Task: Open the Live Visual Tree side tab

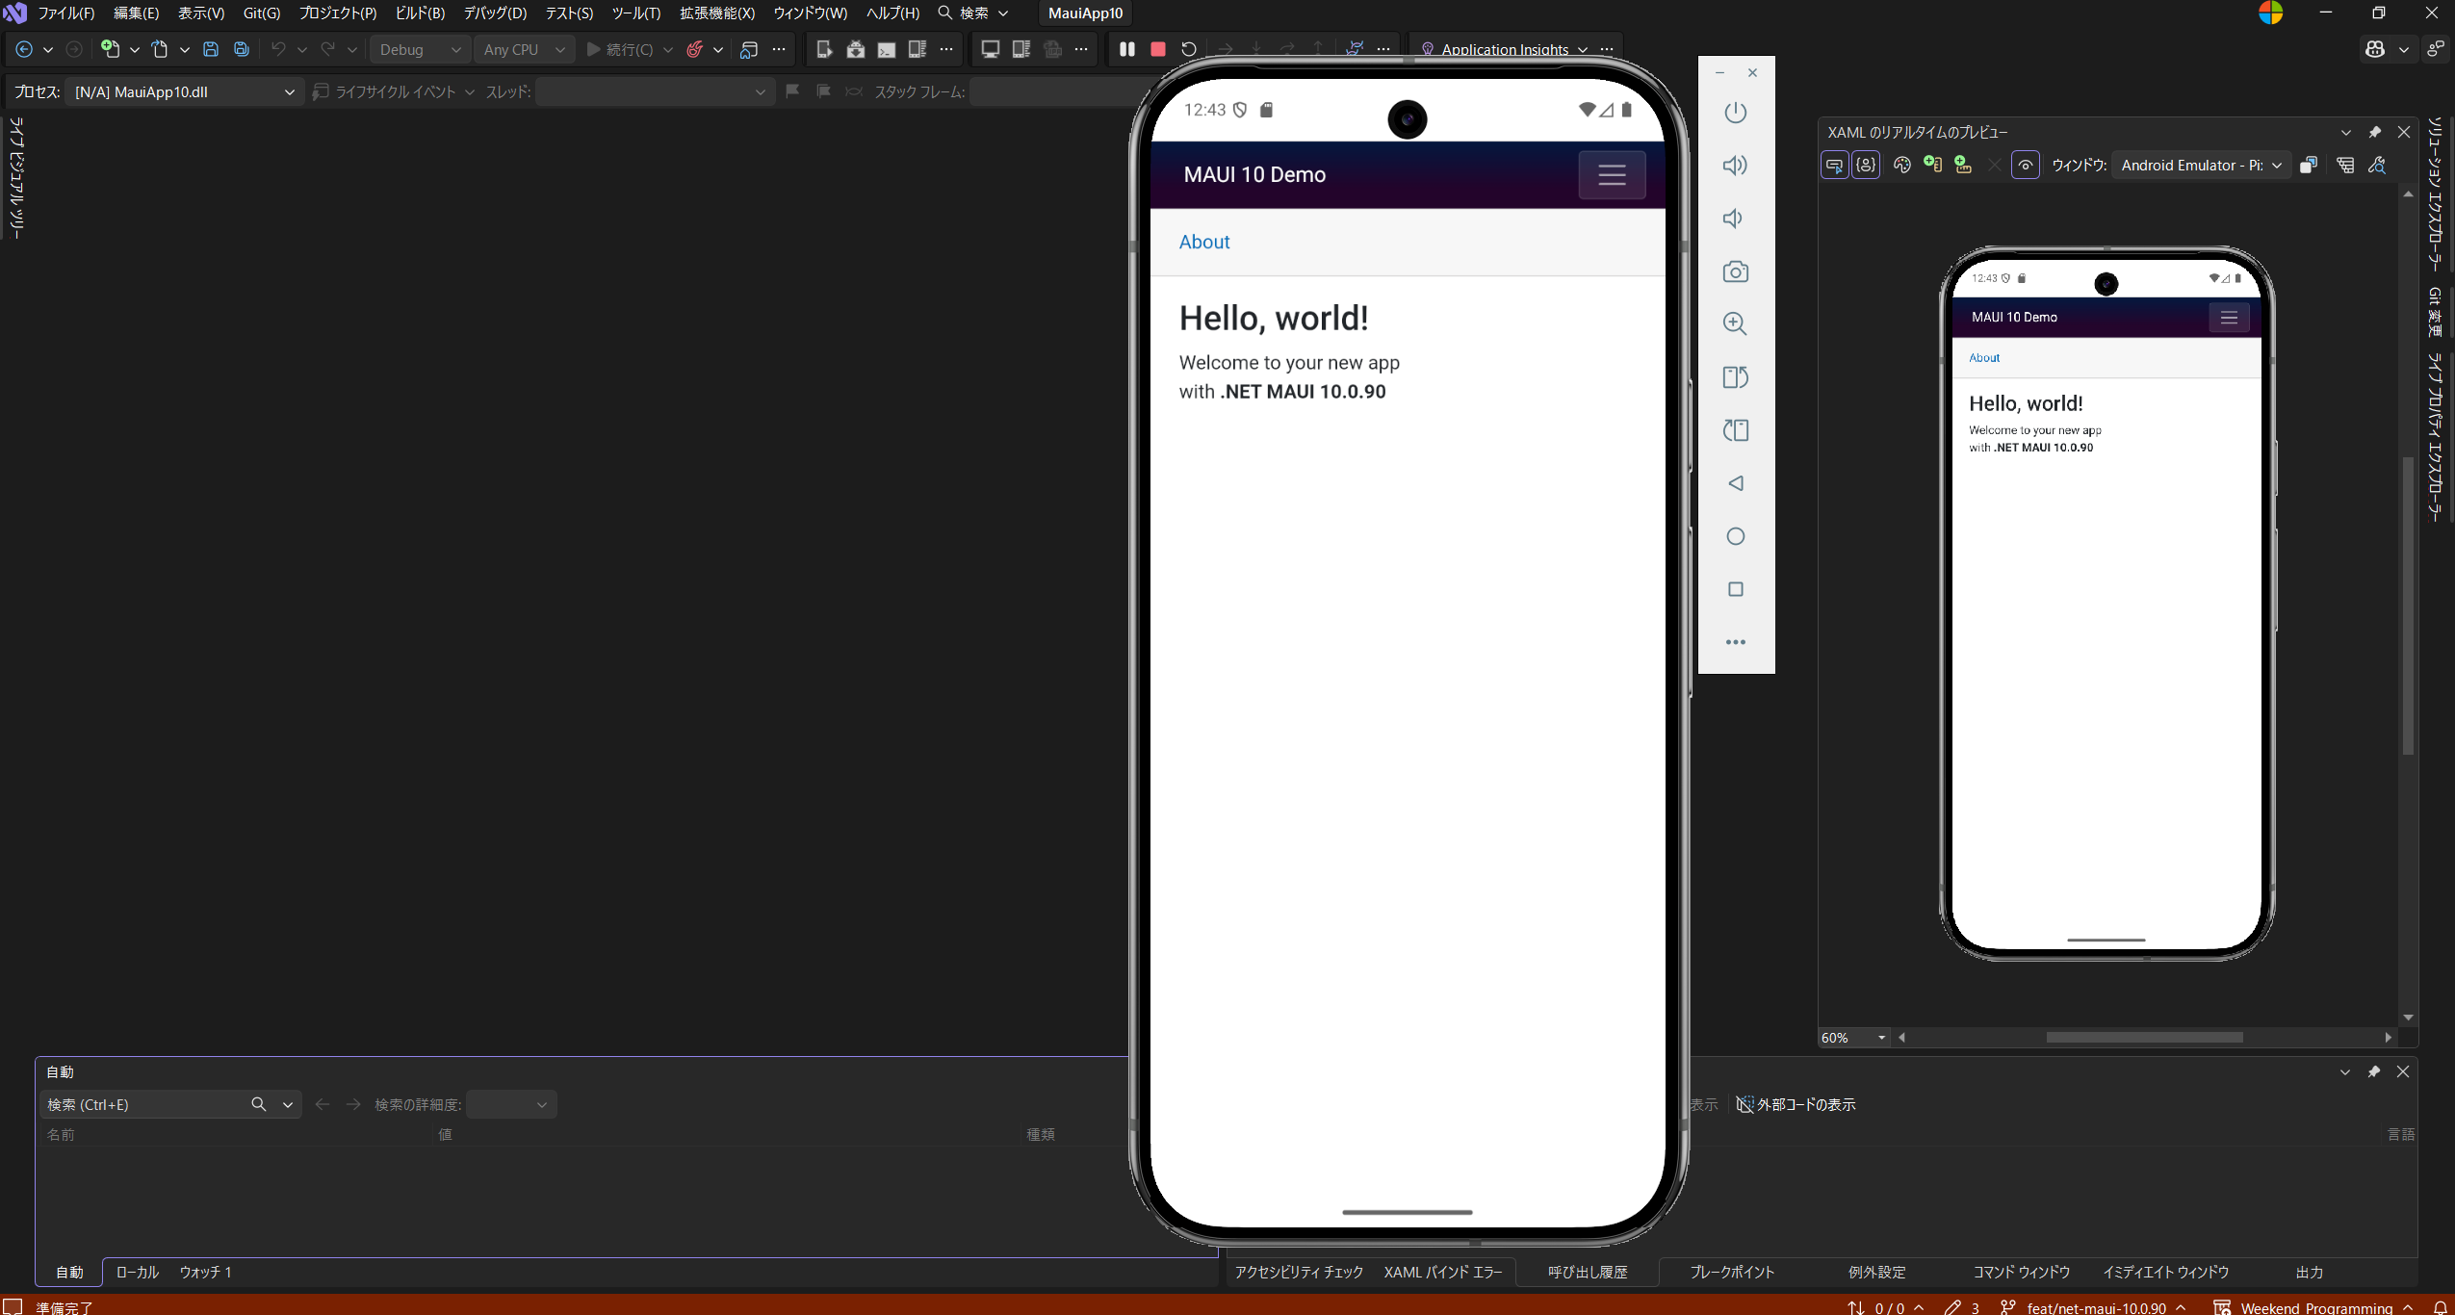Action: pos(15,176)
